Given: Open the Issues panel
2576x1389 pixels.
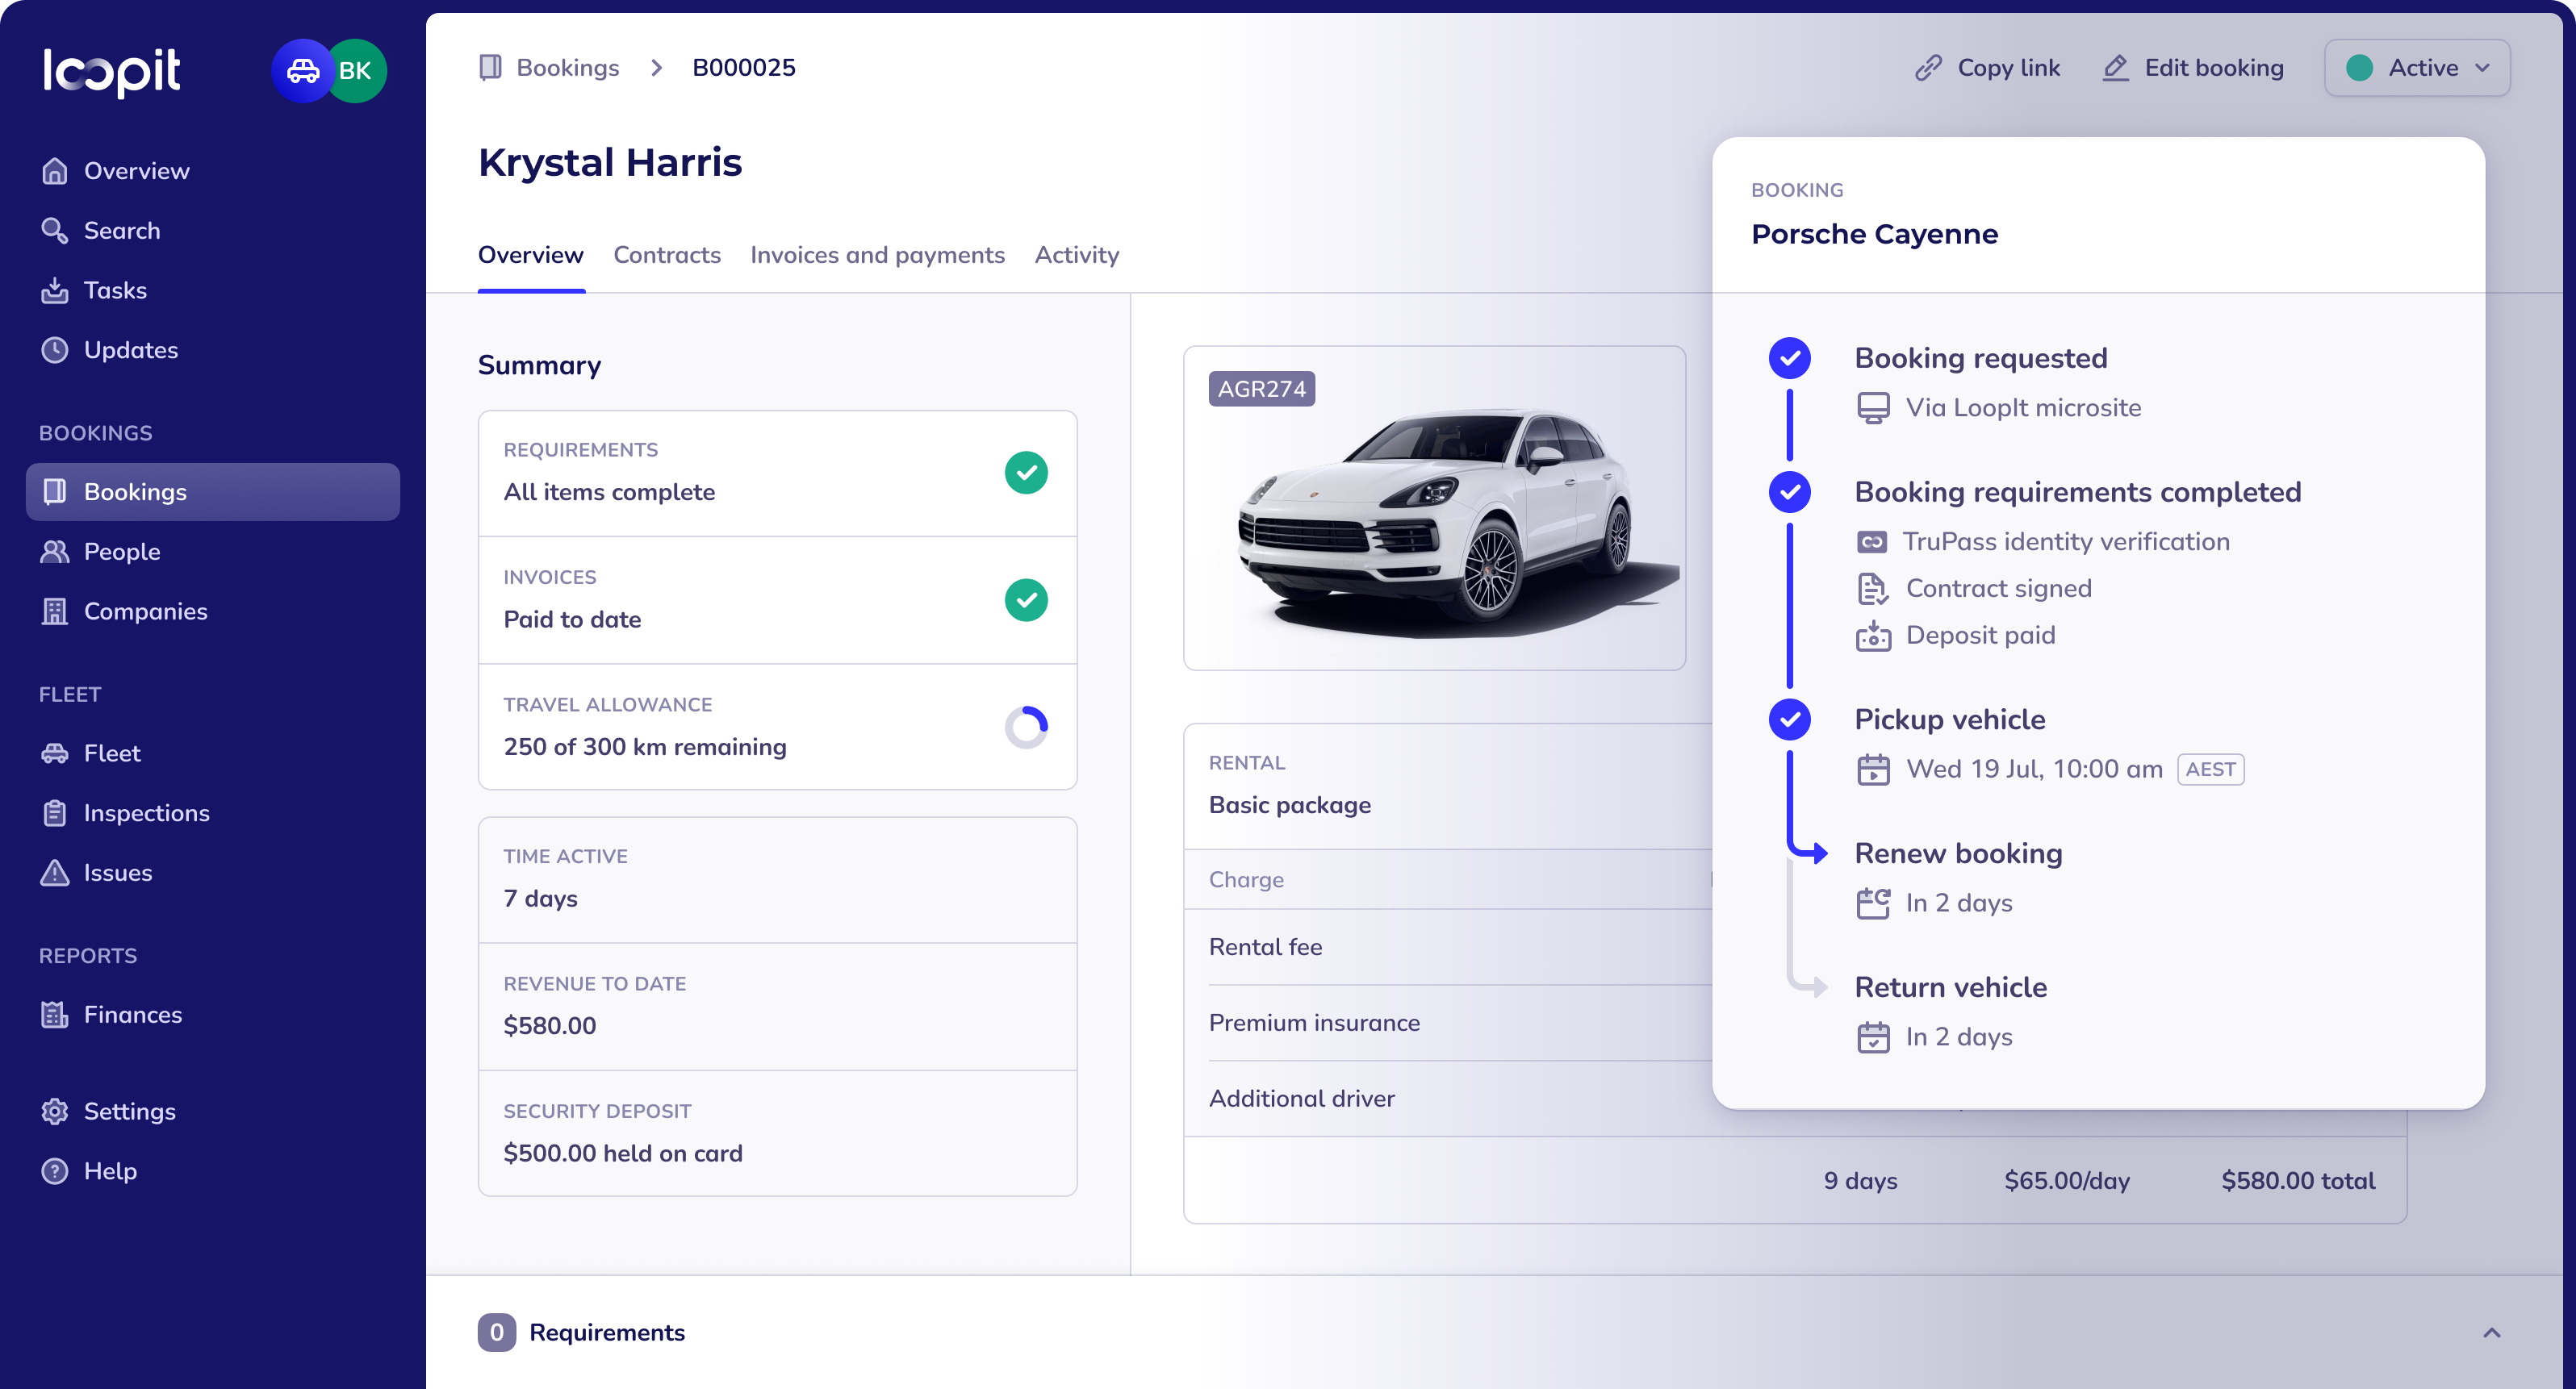Looking at the screenshot, I should (x=55, y=873).
